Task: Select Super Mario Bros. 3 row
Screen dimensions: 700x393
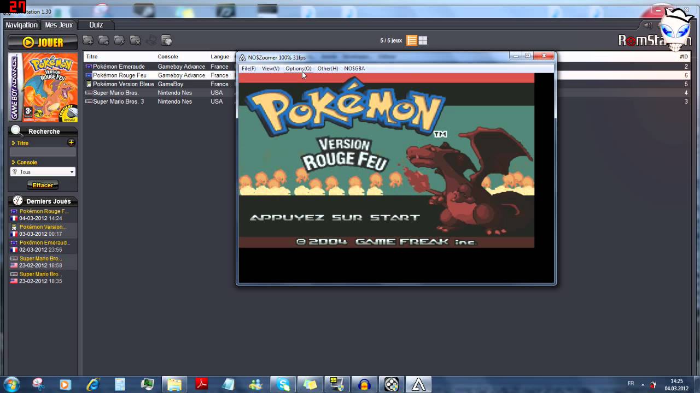Action: (160, 102)
